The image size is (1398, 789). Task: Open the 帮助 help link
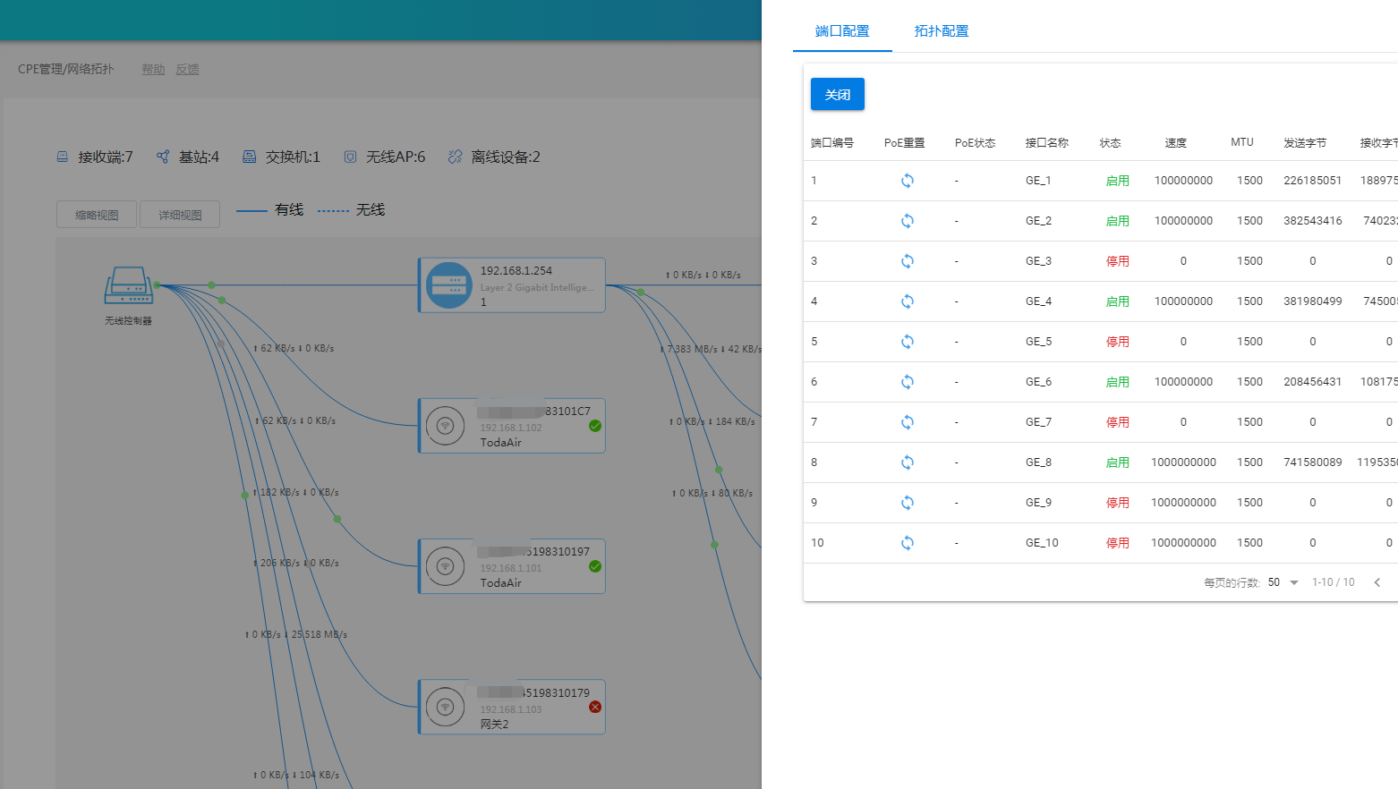153,70
